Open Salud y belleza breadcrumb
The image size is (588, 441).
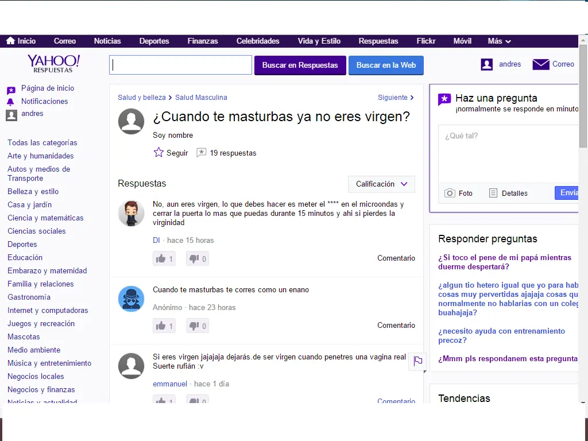coord(142,98)
